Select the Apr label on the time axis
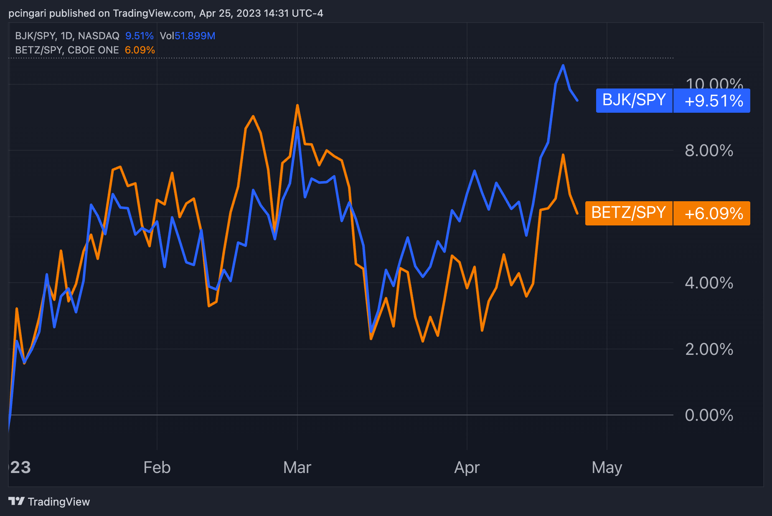This screenshot has width=772, height=516. point(467,468)
